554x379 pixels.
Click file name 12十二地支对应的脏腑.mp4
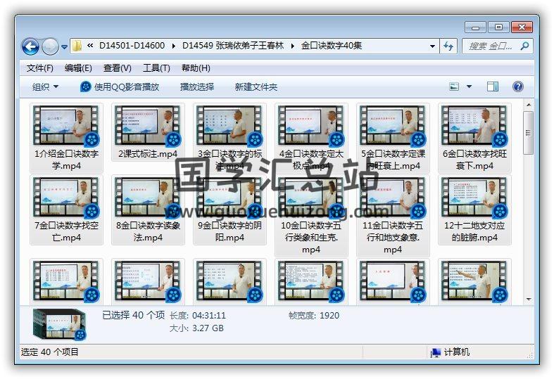pyautogui.click(x=474, y=231)
